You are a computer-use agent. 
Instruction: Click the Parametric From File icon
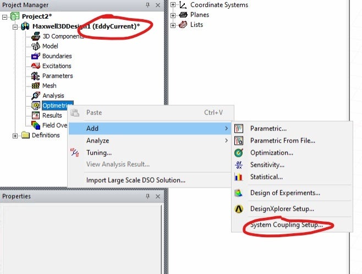coord(239,141)
